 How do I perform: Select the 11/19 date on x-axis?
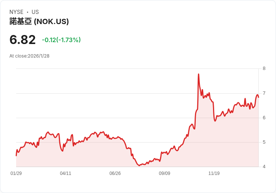214,173
